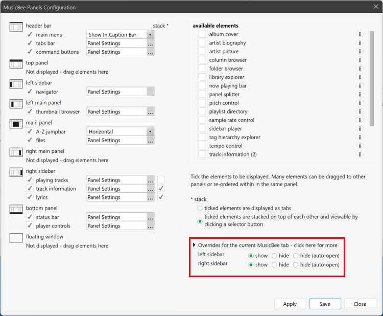
Task: Click the floating window layout icon
Action: 16,238
